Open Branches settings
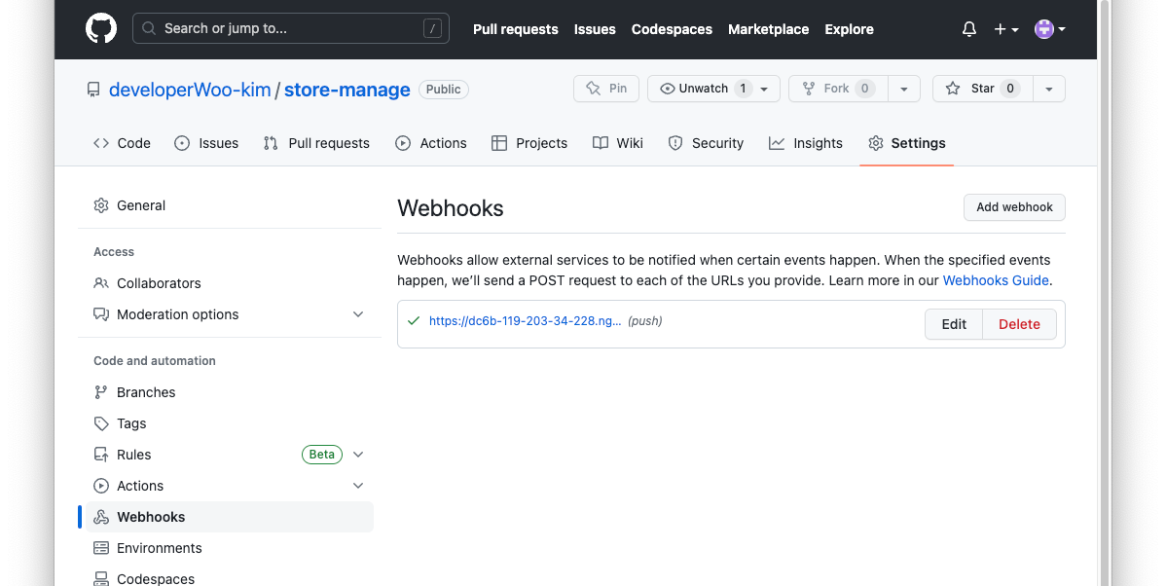1166x586 pixels. (230, 392)
